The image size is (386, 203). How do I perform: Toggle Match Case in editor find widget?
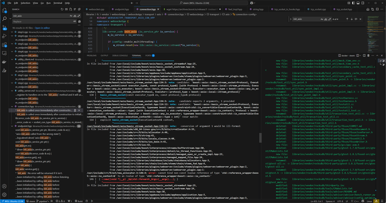tap(322, 19)
